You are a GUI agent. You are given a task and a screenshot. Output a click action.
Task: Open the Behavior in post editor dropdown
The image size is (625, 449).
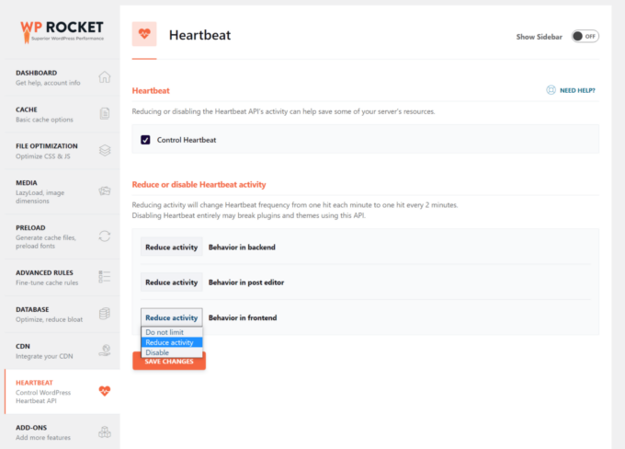tap(171, 282)
